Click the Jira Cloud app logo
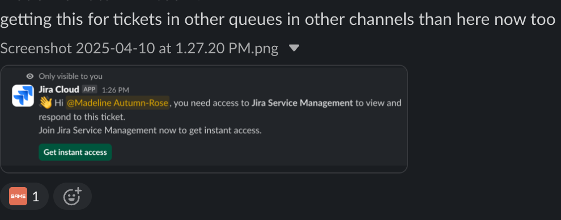Viewport: 561px width, 220px height. 23,96
